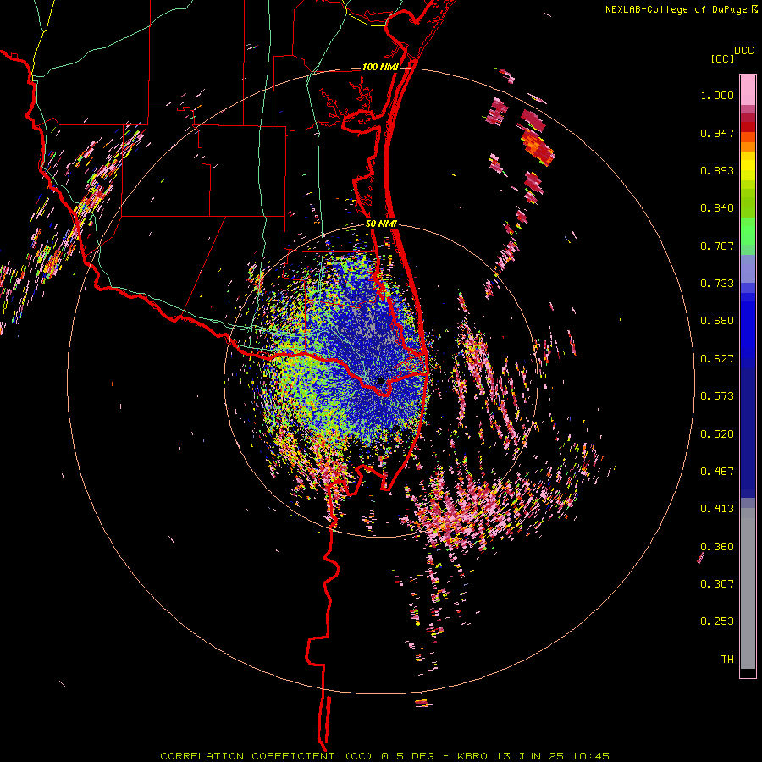762x762 pixels.
Task: Select the 0.733 color bar value
Action: (717, 284)
